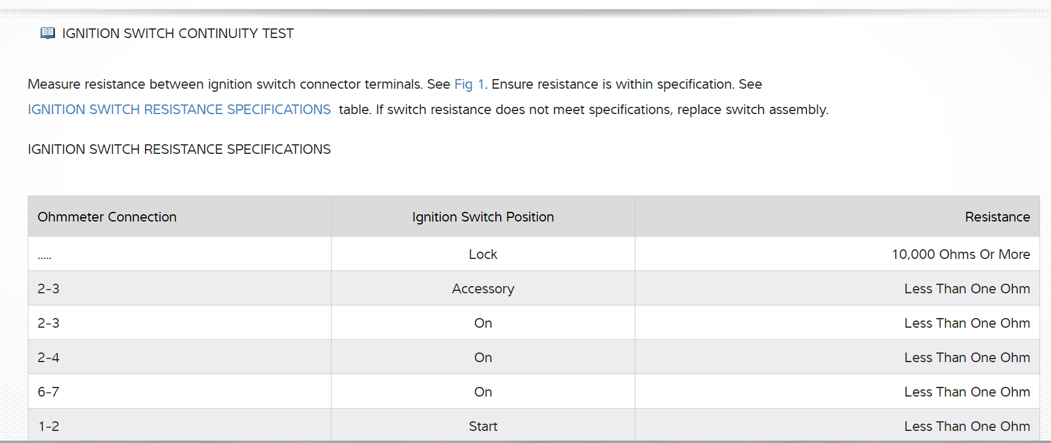The image size is (1051, 443).
Task: Click the Resistance column header
Action: coord(997,217)
